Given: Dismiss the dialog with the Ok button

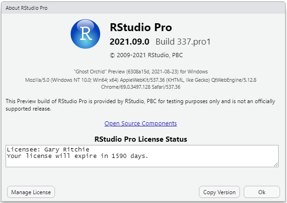Looking at the screenshot, I should pyautogui.click(x=261, y=192).
